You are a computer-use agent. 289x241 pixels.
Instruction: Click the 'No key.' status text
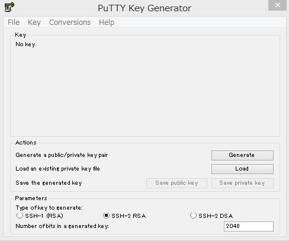tap(26, 44)
